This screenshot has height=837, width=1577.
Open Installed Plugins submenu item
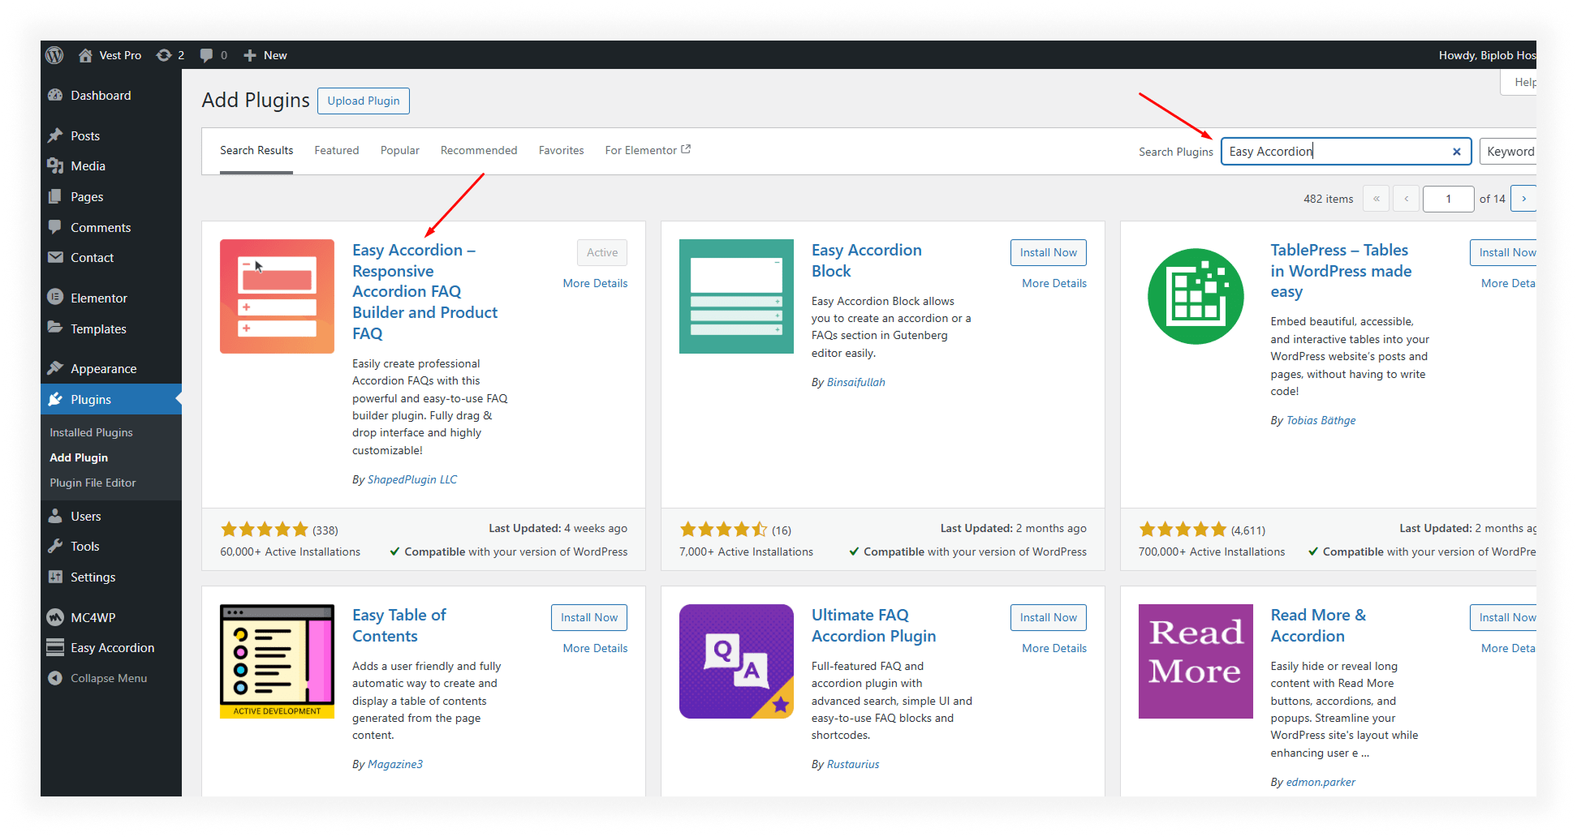click(x=91, y=432)
